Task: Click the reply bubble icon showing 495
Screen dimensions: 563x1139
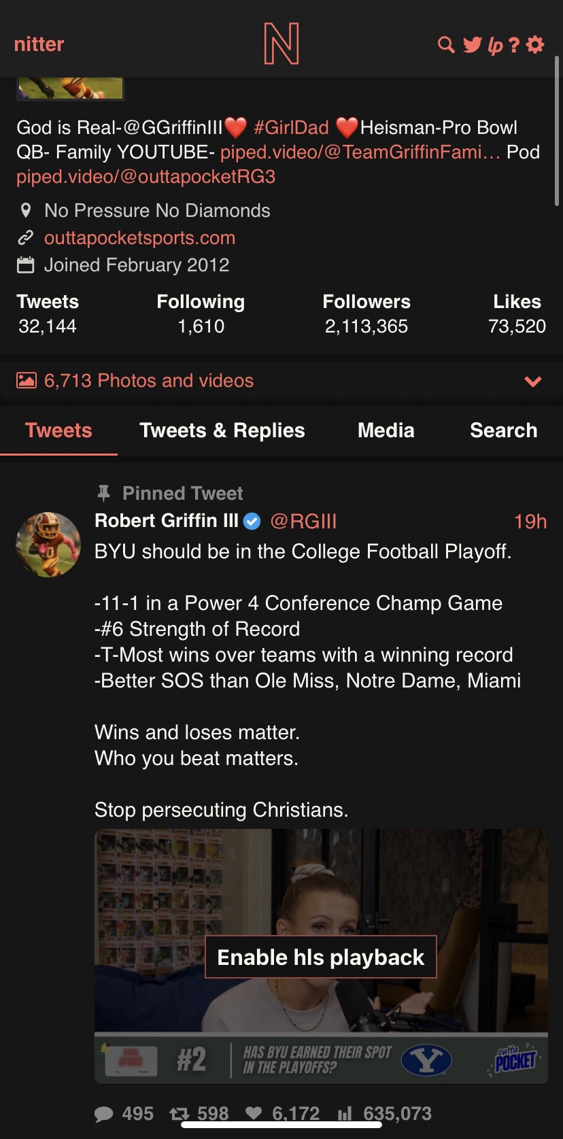Action: pos(104,1114)
